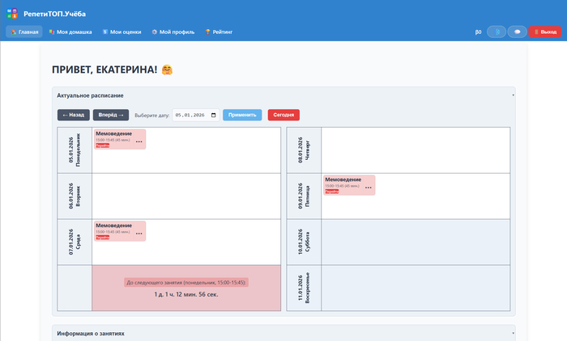Open three-dot menu on Friday's Мемоведение lesson
567x341 pixels.
pyautogui.click(x=369, y=187)
